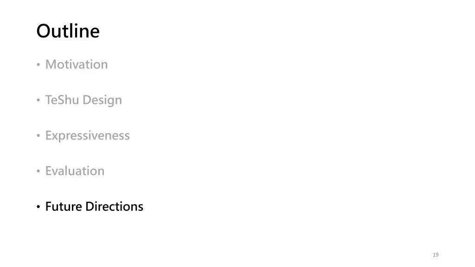Select the Motivation outline item
The height and width of the screenshot is (267, 475).
click(77, 64)
